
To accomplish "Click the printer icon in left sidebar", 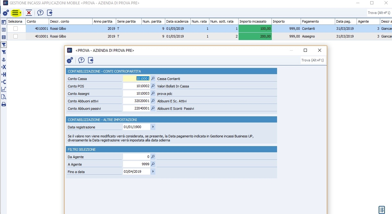I will click(4, 104).
